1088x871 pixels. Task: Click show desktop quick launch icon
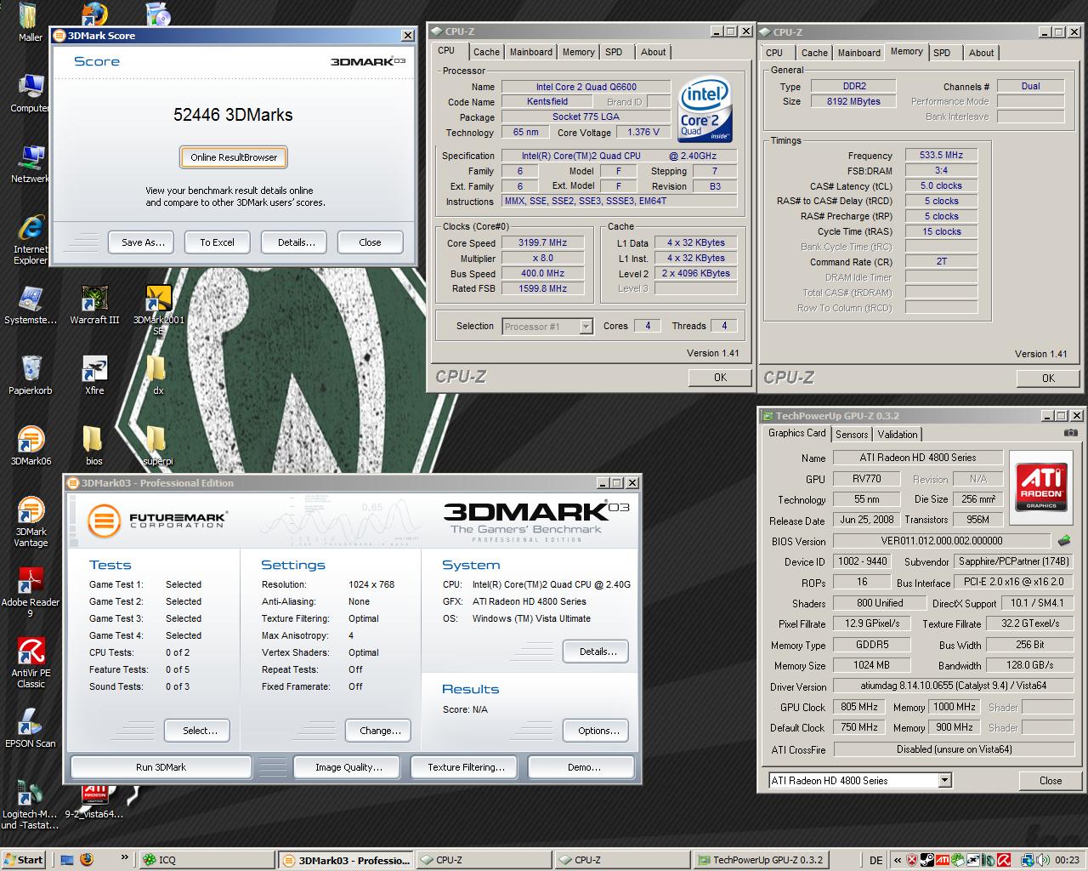(67, 860)
